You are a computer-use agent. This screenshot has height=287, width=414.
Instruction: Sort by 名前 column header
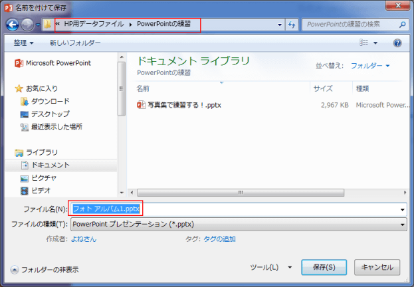coord(143,88)
